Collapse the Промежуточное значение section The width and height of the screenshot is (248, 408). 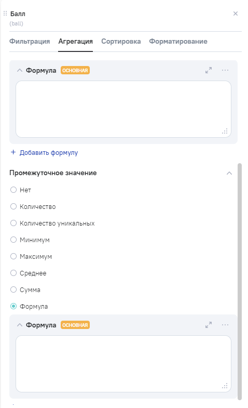click(x=229, y=173)
